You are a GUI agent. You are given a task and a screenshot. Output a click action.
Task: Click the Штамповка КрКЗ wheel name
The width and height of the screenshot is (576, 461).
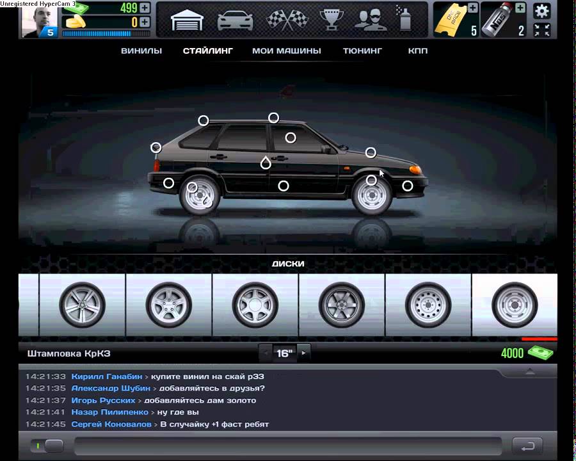[x=68, y=353]
